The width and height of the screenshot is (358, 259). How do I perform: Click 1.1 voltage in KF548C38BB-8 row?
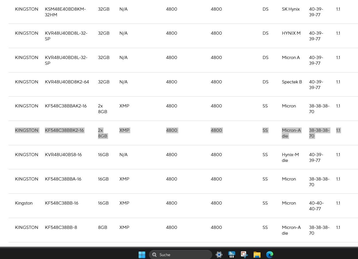[338, 227]
